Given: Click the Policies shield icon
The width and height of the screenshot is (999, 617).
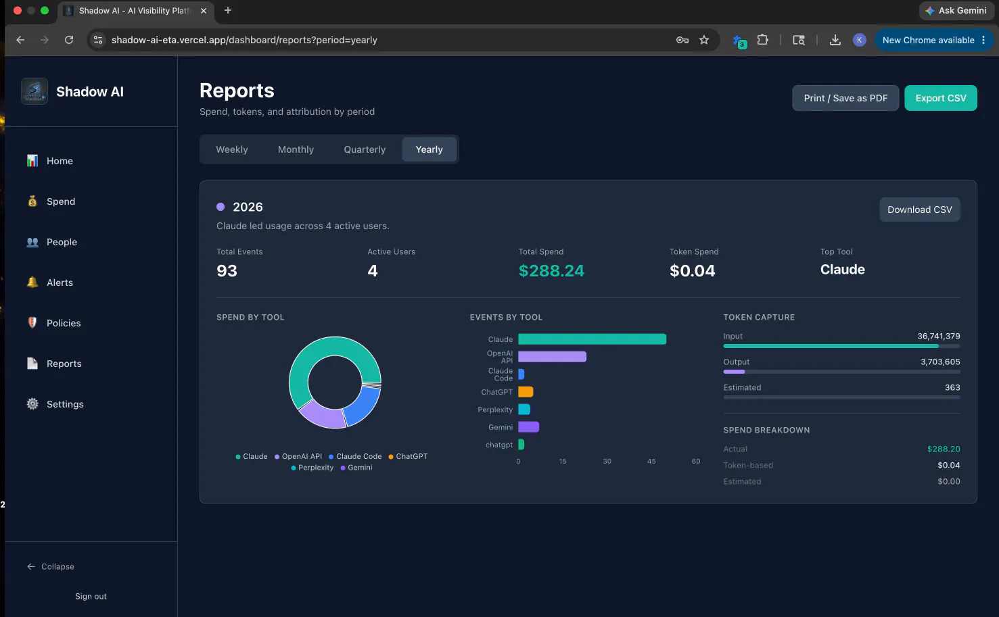Looking at the screenshot, I should (x=32, y=323).
